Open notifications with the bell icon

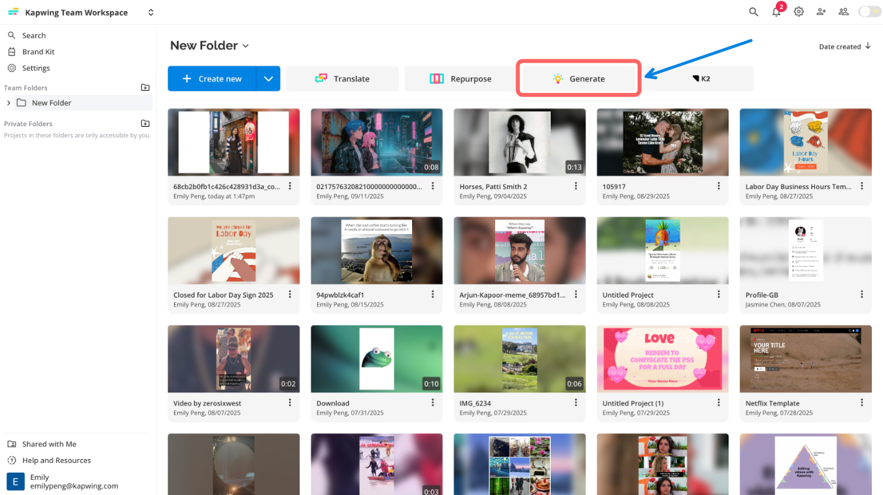pyautogui.click(x=776, y=12)
